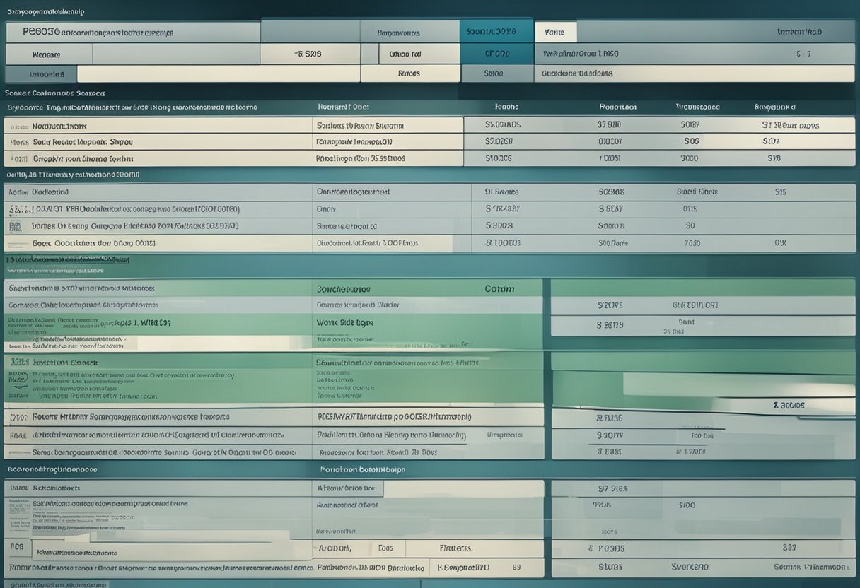This screenshot has height=588, width=860.
Task: Click the '$. 3OO/OS' total on the right panel
Action: coord(789,406)
